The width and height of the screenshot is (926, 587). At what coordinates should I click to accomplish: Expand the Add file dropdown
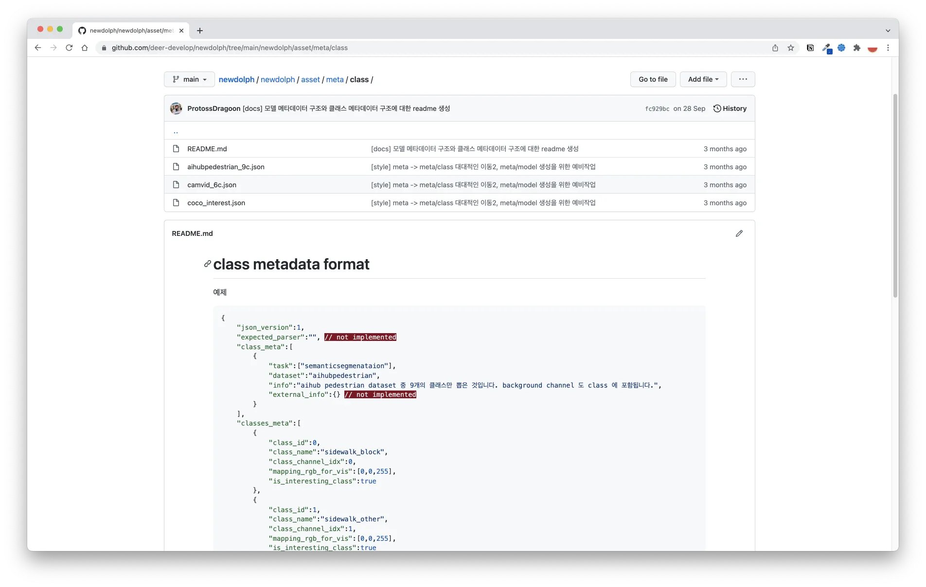click(703, 79)
